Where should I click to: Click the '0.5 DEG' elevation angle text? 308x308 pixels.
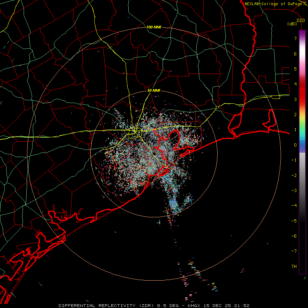coord(168,306)
